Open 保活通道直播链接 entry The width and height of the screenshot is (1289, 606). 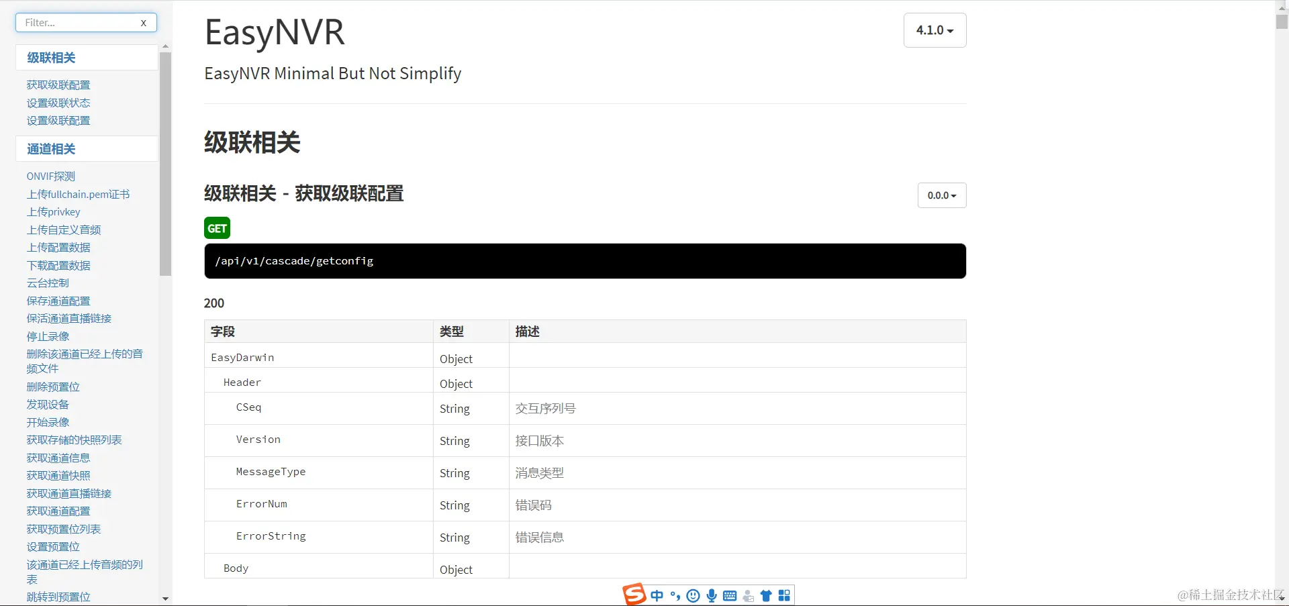pos(69,319)
